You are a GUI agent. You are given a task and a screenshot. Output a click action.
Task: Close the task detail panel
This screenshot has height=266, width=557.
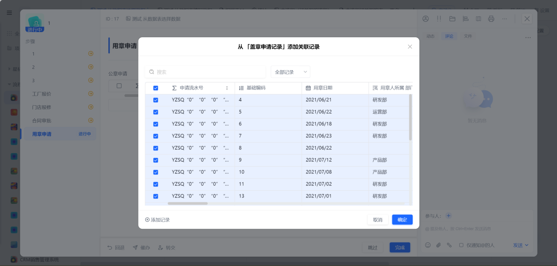527,19
